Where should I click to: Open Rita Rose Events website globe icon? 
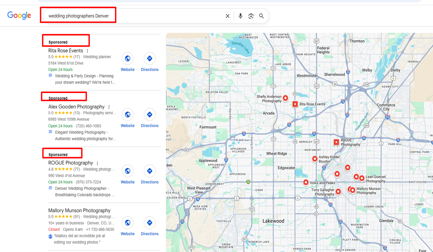(127, 59)
